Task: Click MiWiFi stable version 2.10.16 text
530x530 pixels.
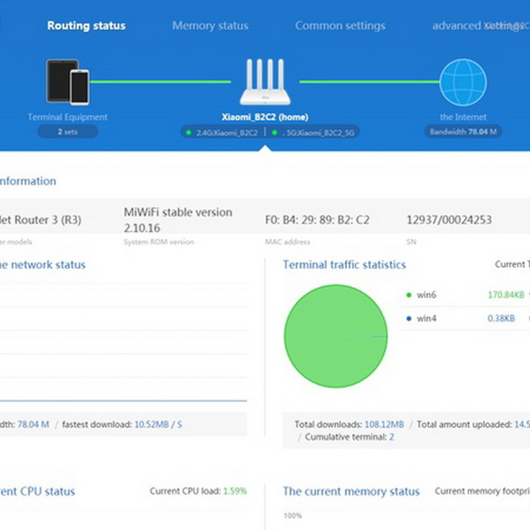Action: tap(178, 220)
